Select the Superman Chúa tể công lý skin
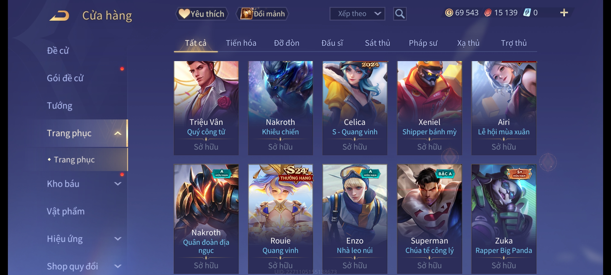611x275 pixels. pyautogui.click(x=429, y=219)
